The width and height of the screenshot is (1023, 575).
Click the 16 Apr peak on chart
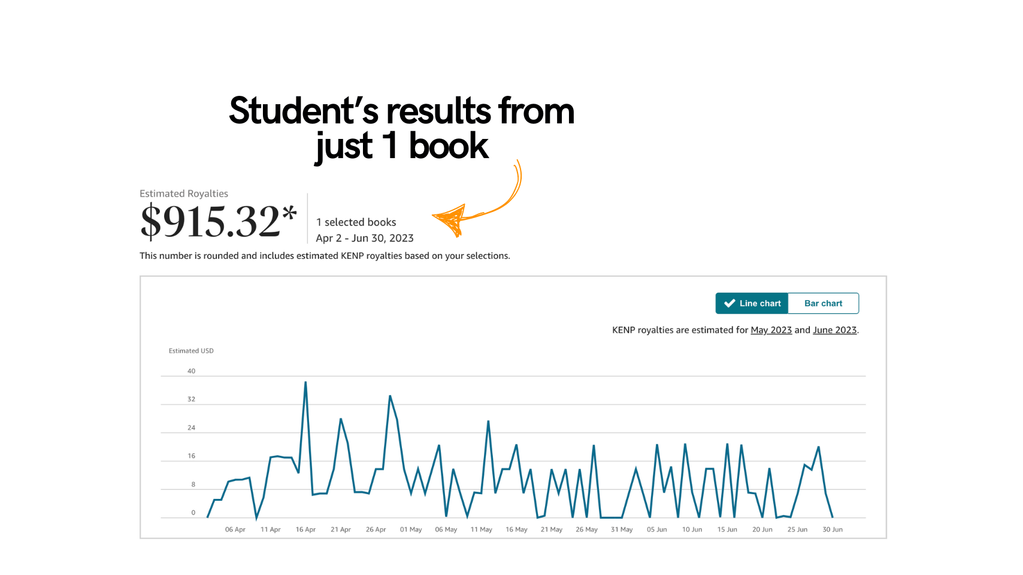(305, 382)
